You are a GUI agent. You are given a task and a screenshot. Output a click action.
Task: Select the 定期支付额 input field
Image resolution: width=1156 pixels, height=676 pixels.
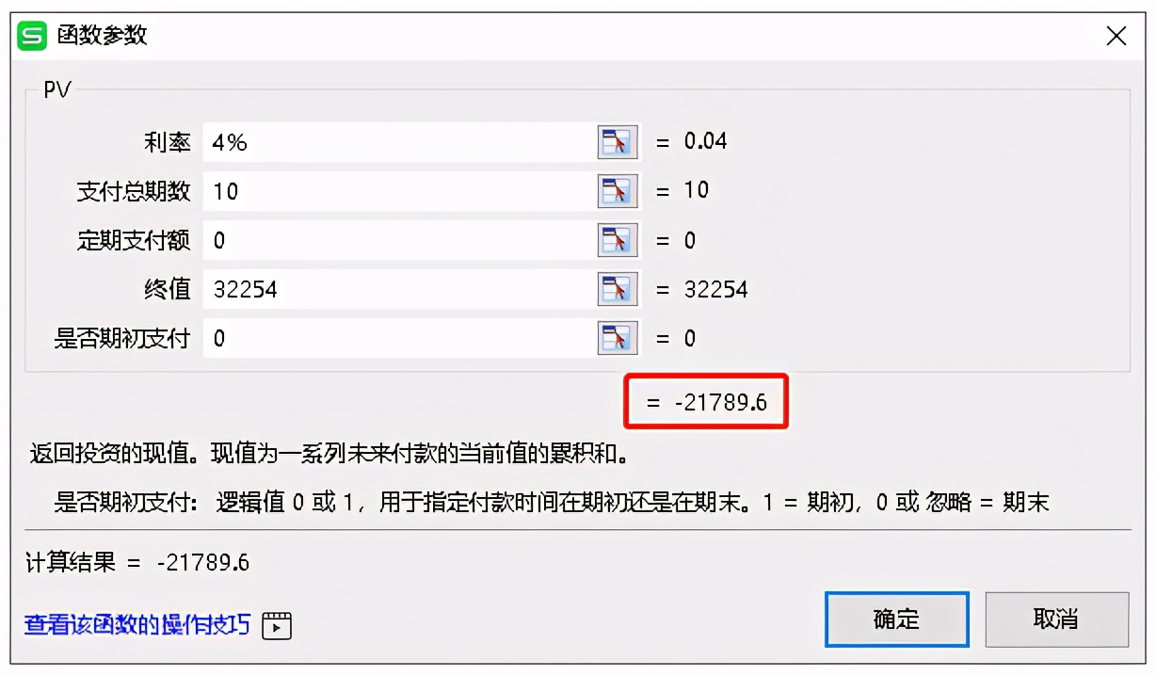pos(395,239)
